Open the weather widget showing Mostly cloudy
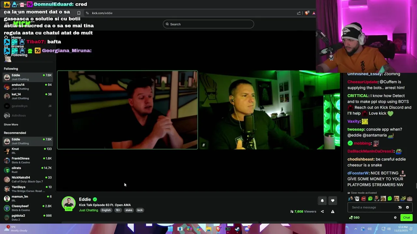The image size is (417, 234). 16,229
